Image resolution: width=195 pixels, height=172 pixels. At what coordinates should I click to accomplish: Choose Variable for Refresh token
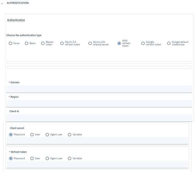pos(69,158)
